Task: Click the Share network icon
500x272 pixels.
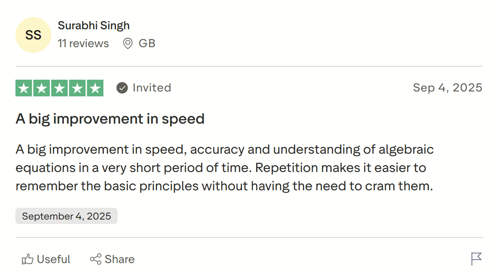Action: pos(96,259)
